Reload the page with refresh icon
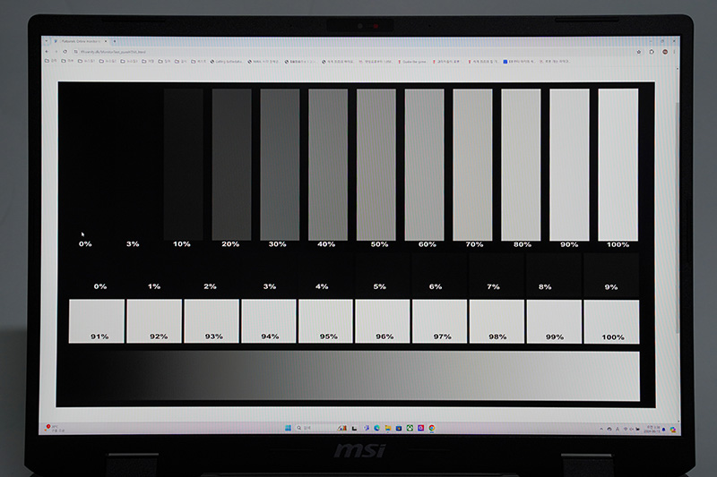 65,52
